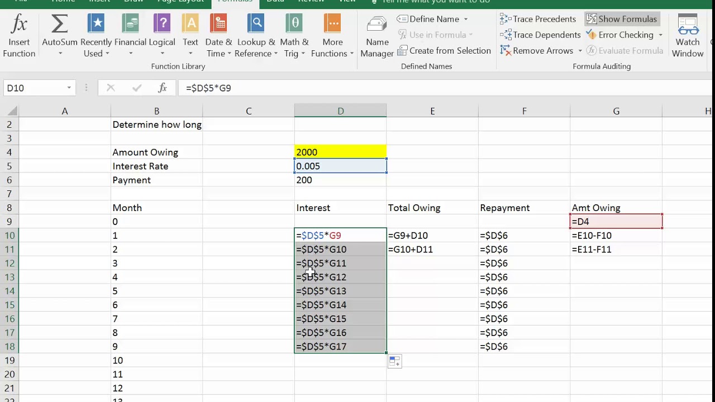
Task: Open Lookup & Reference functions menu
Action: pos(256,36)
